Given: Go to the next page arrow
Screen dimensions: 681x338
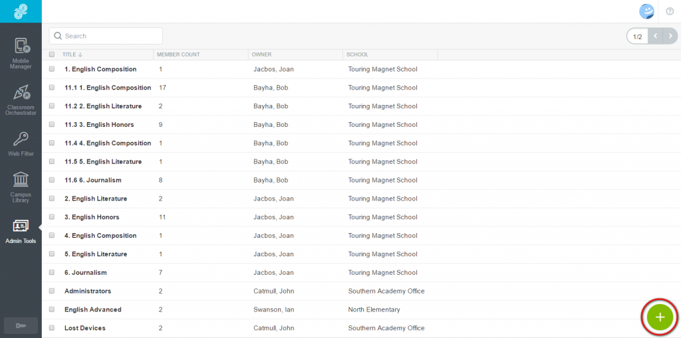Looking at the screenshot, I should [x=670, y=36].
